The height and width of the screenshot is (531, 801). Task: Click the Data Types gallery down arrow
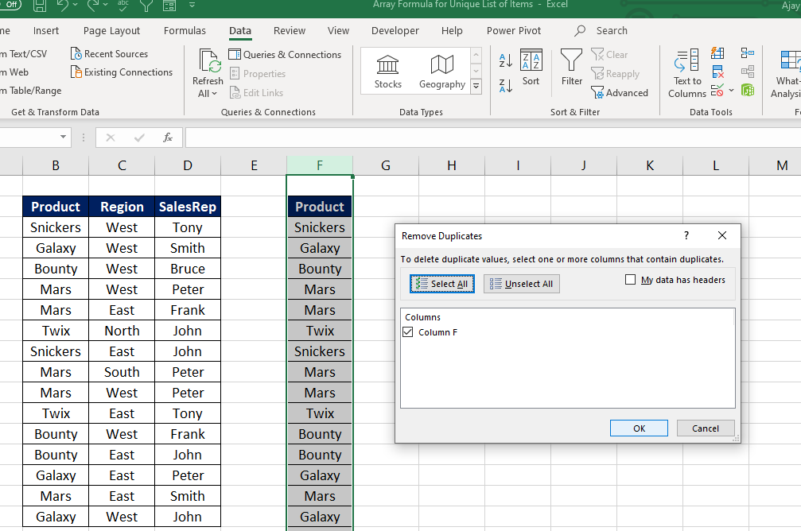[476, 71]
